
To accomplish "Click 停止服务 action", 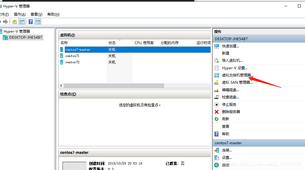I will coord(229,105).
